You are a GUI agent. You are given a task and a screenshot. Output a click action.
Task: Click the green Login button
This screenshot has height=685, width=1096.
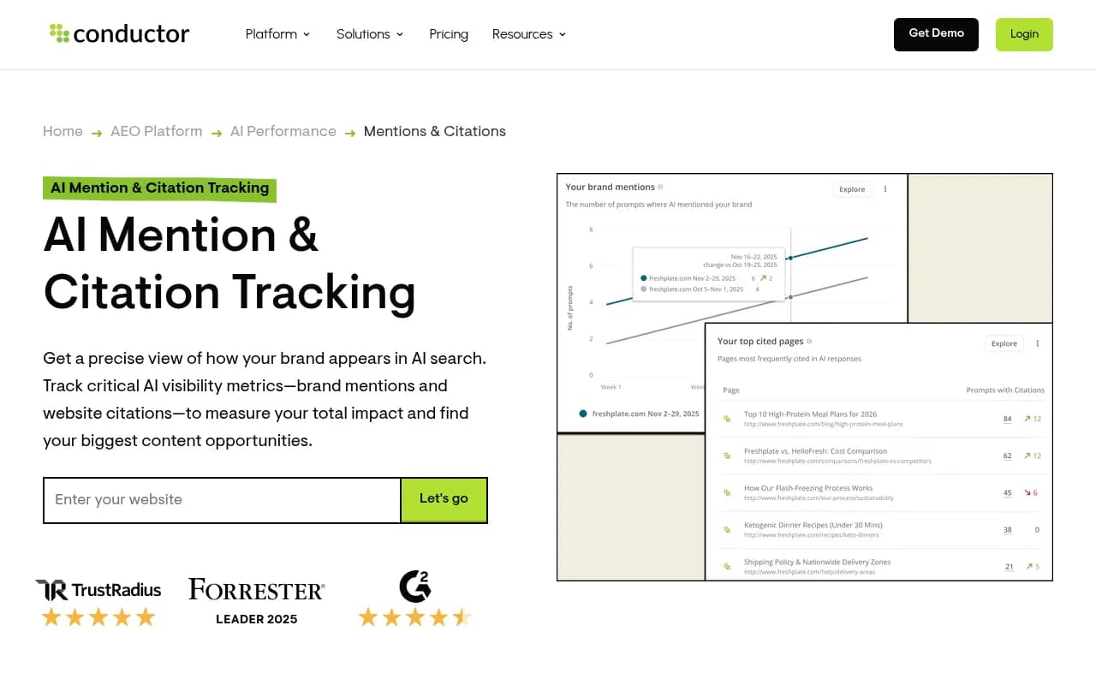pos(1024,34)
